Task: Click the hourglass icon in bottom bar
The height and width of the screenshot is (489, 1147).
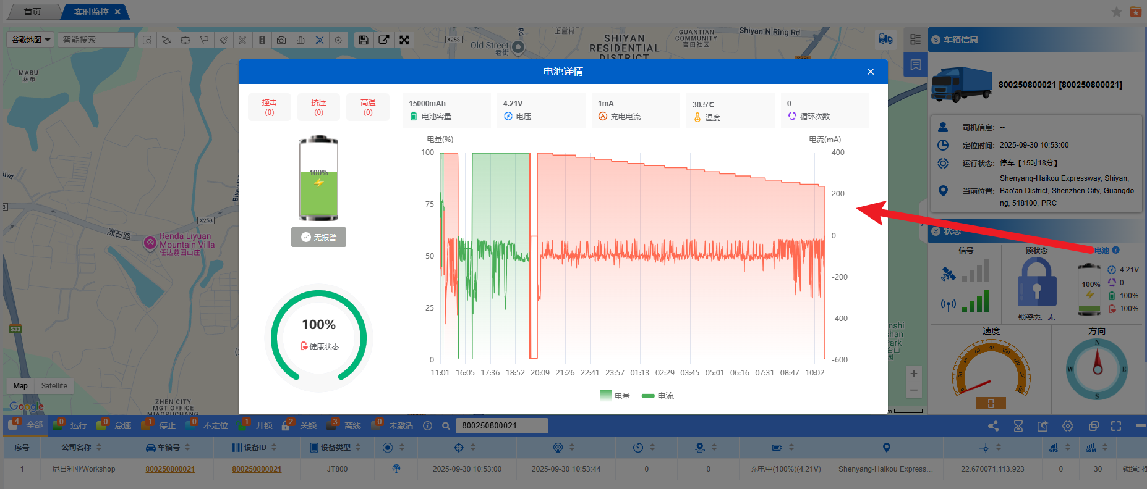Action: (x=1018, y=426)
